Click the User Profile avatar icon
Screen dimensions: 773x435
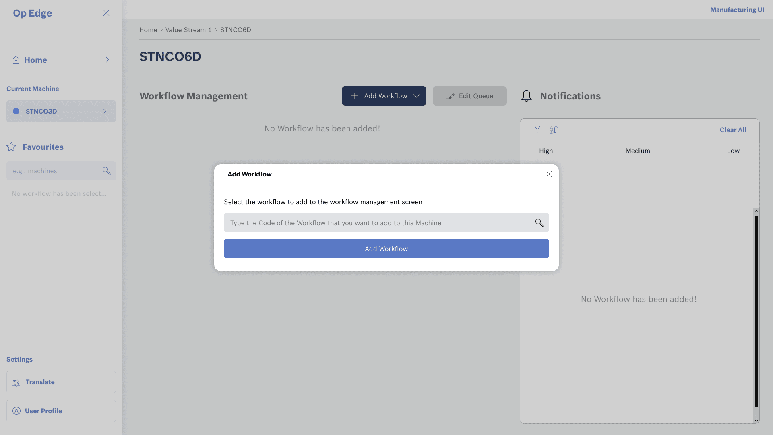pos(17,411)
